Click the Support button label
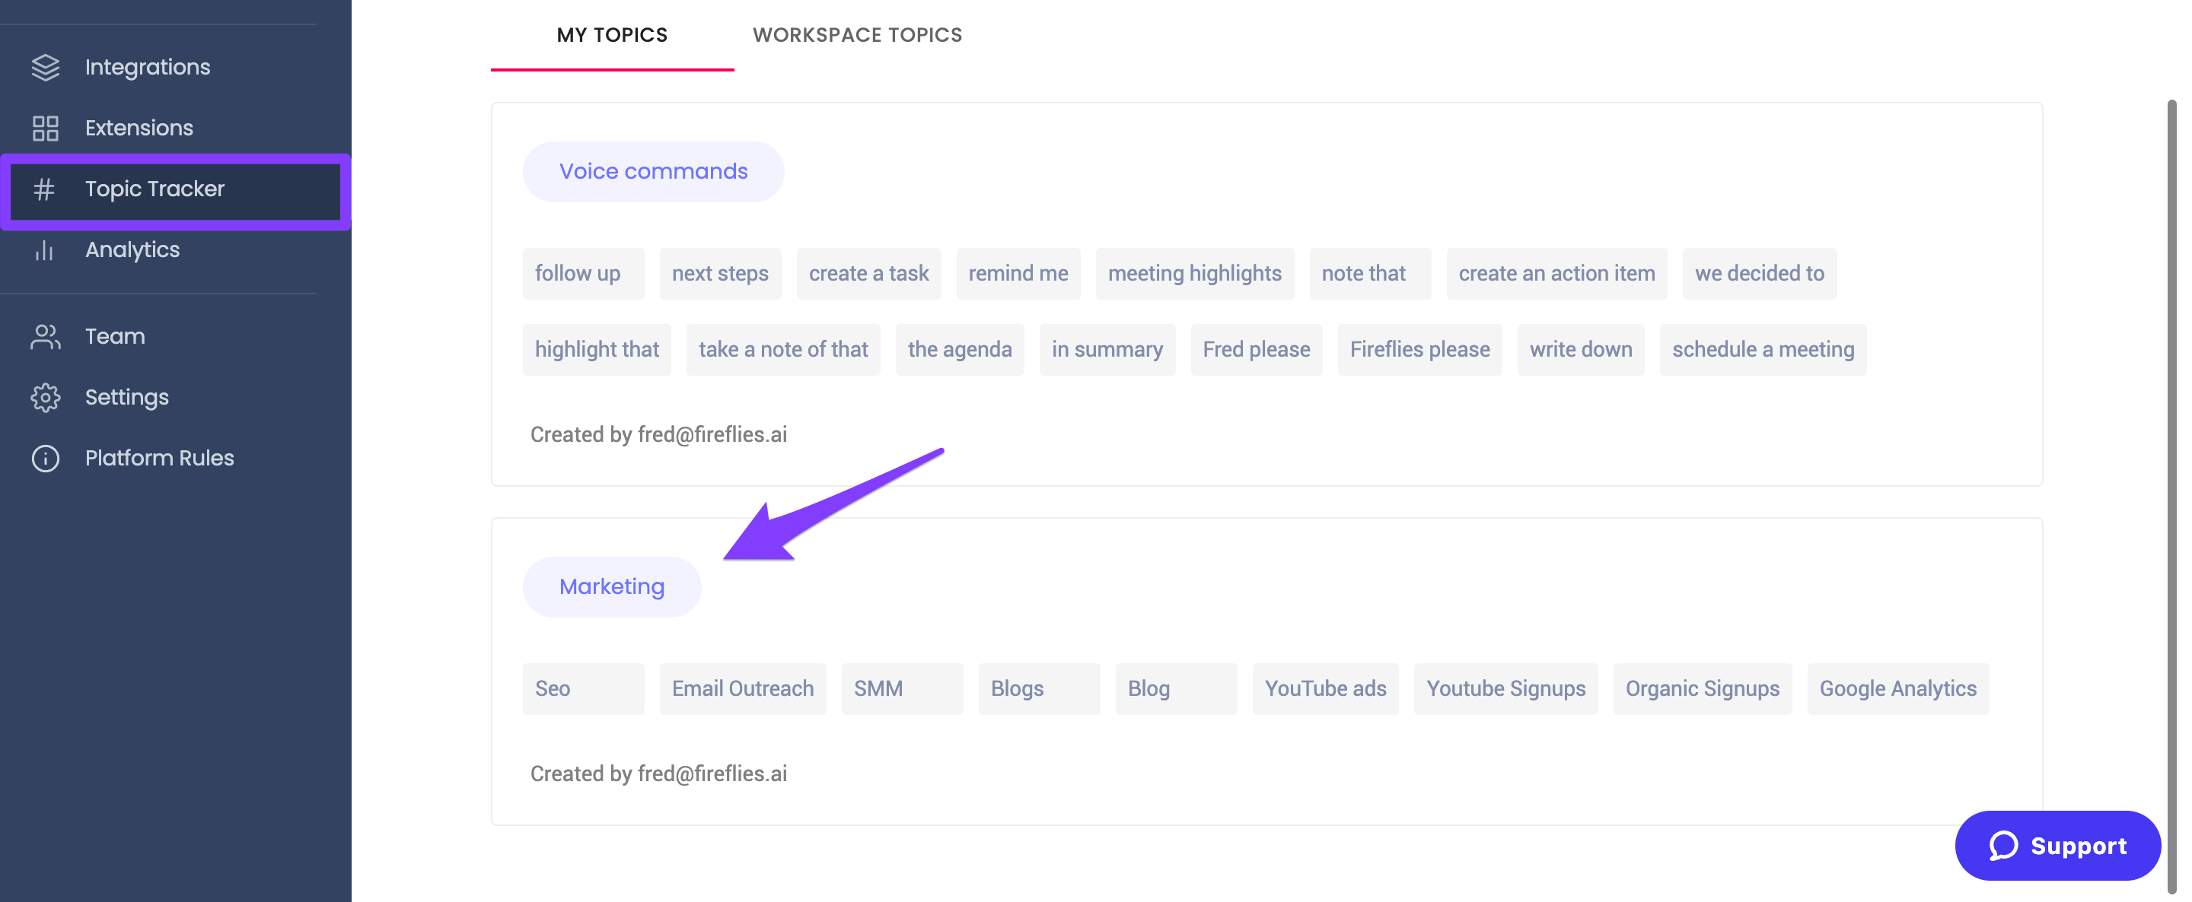Image resolution: width=2192 pixels, height=902 pixels. coord(2078,846)
